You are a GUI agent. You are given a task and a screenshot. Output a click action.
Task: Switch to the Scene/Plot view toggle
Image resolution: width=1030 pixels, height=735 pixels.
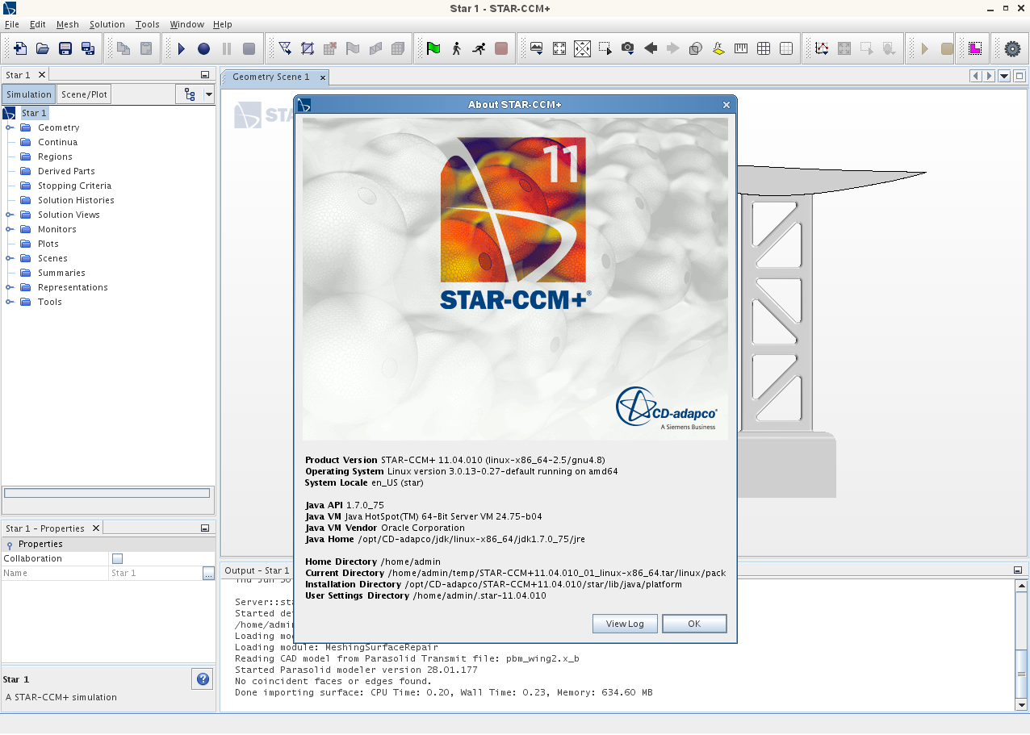[84, 94]
